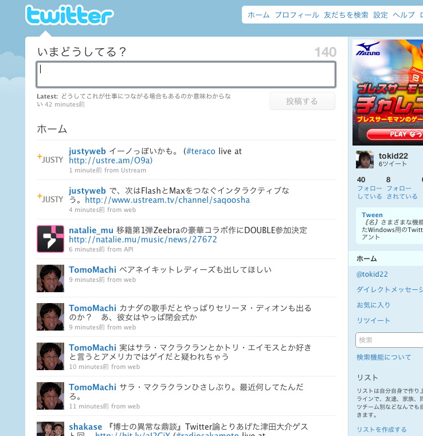This screenshot has height=436, width=423.
Task: Click the Latest tweet text under the box
Action: coord(134,100)
